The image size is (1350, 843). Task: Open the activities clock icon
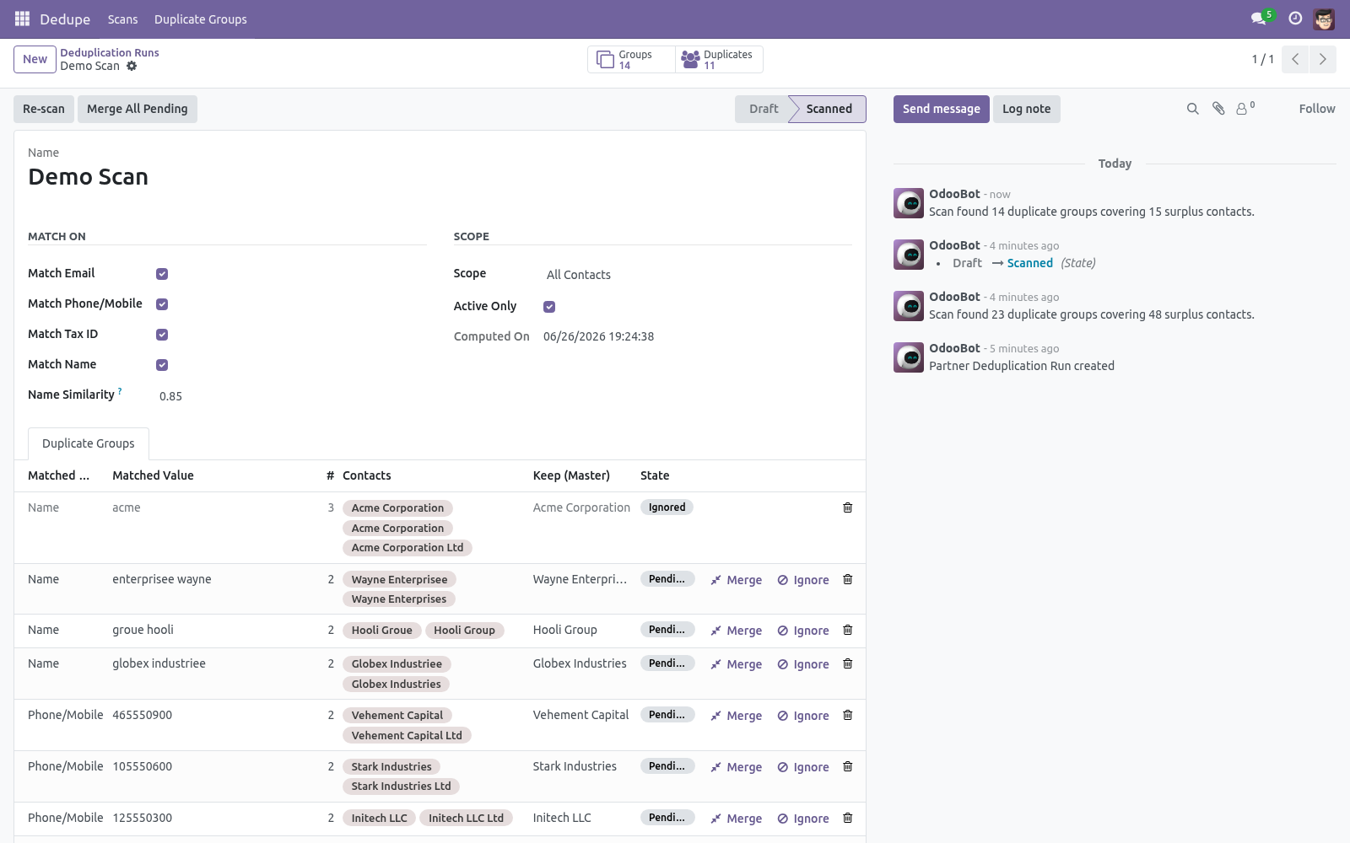coord(1295,19)
